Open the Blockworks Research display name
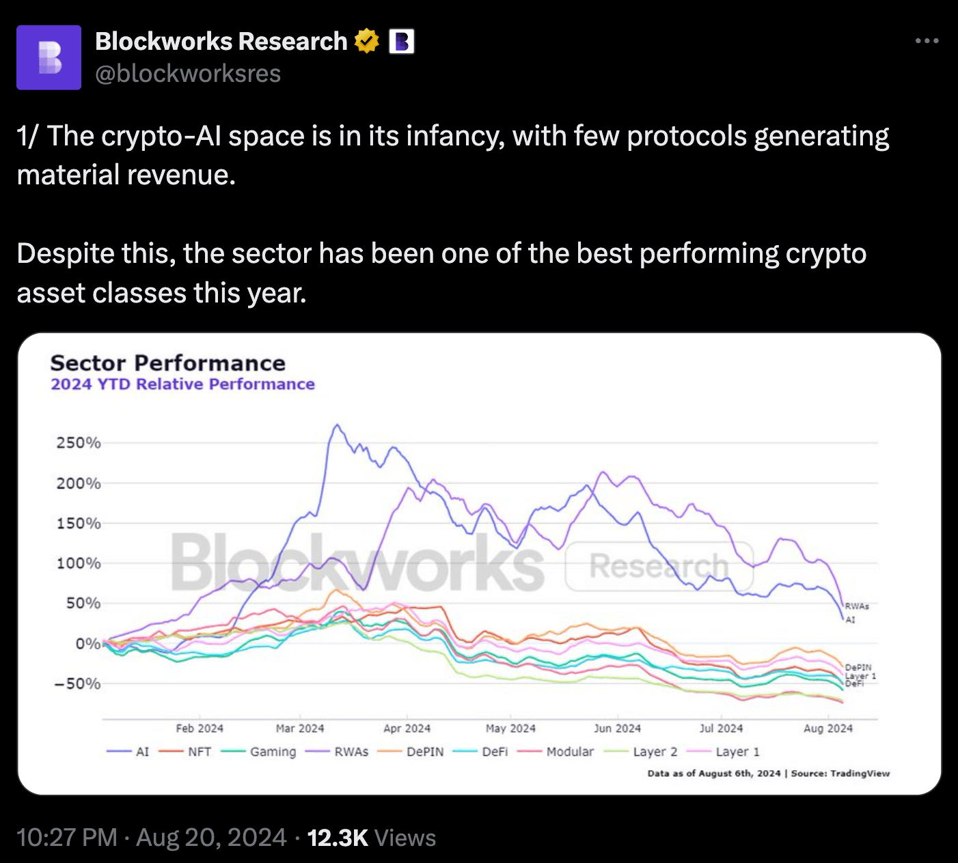Screen dimensions: 958x863 [x=221, y=42]
